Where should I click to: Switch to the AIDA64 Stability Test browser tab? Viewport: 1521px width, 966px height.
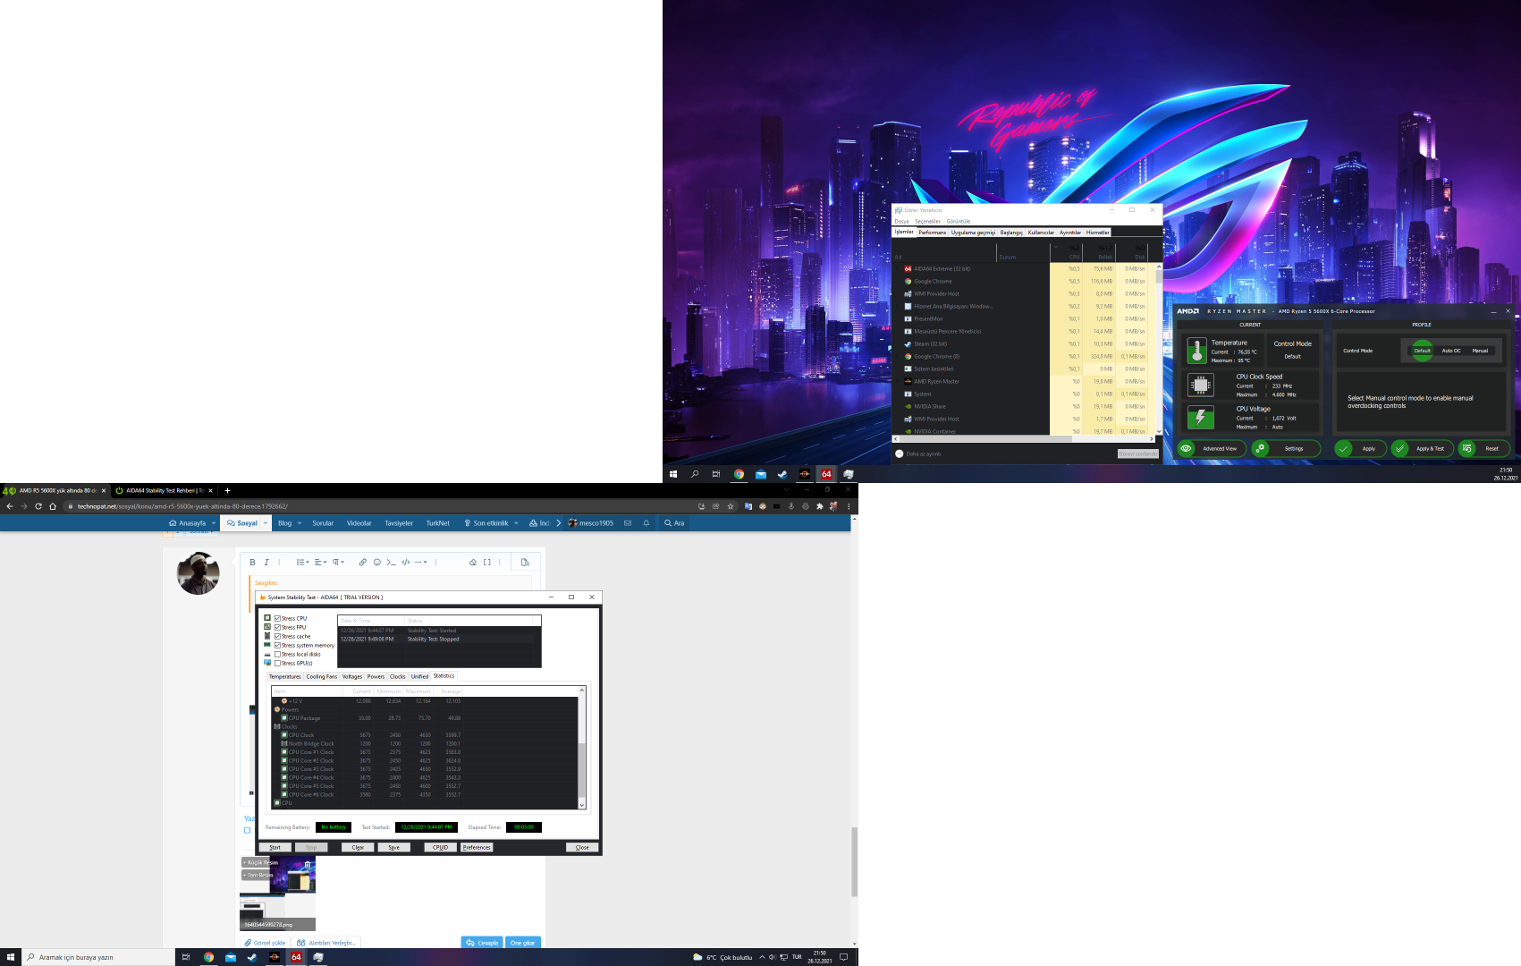point(163,490)
